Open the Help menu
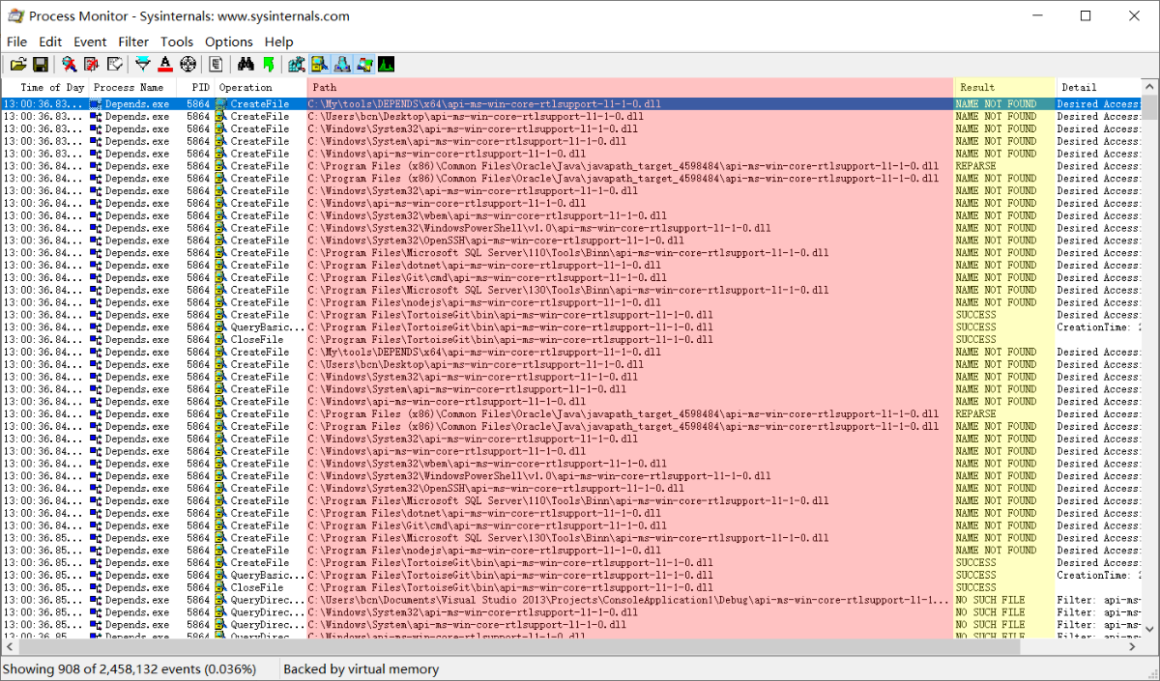Viewport: 1160px width, 681px height. click(x=278, y=42)
